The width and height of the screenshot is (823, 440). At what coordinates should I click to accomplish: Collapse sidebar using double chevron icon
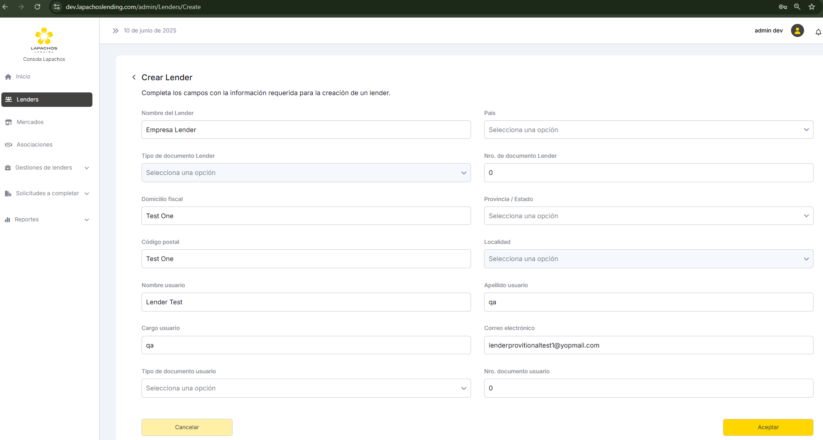115,31
